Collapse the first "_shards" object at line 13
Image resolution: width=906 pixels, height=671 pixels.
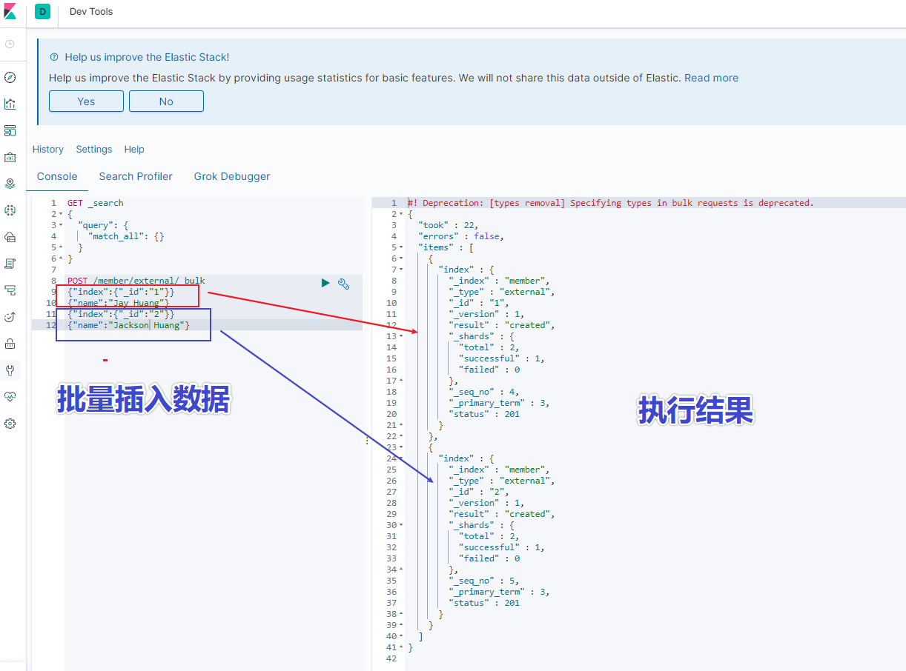pyautogui.click(x=401, y=336)
